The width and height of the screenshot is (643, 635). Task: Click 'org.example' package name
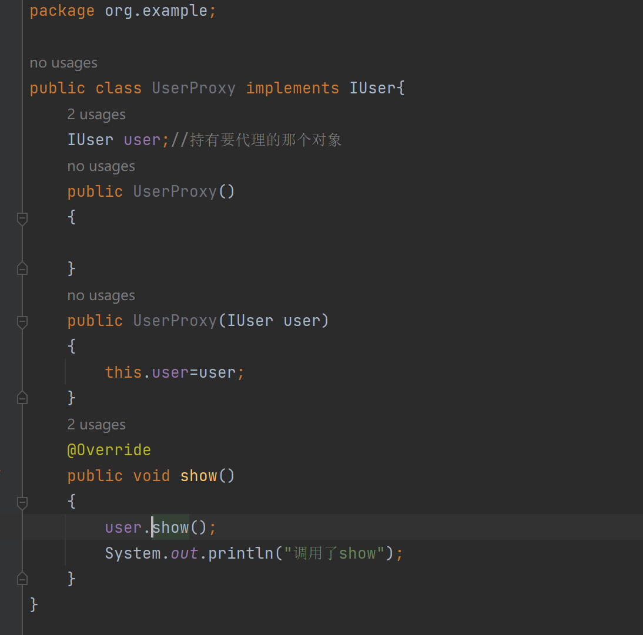click(x=156, y=11)
